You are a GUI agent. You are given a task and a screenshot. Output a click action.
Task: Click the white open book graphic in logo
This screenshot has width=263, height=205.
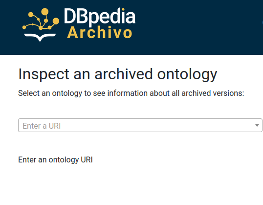40,37
